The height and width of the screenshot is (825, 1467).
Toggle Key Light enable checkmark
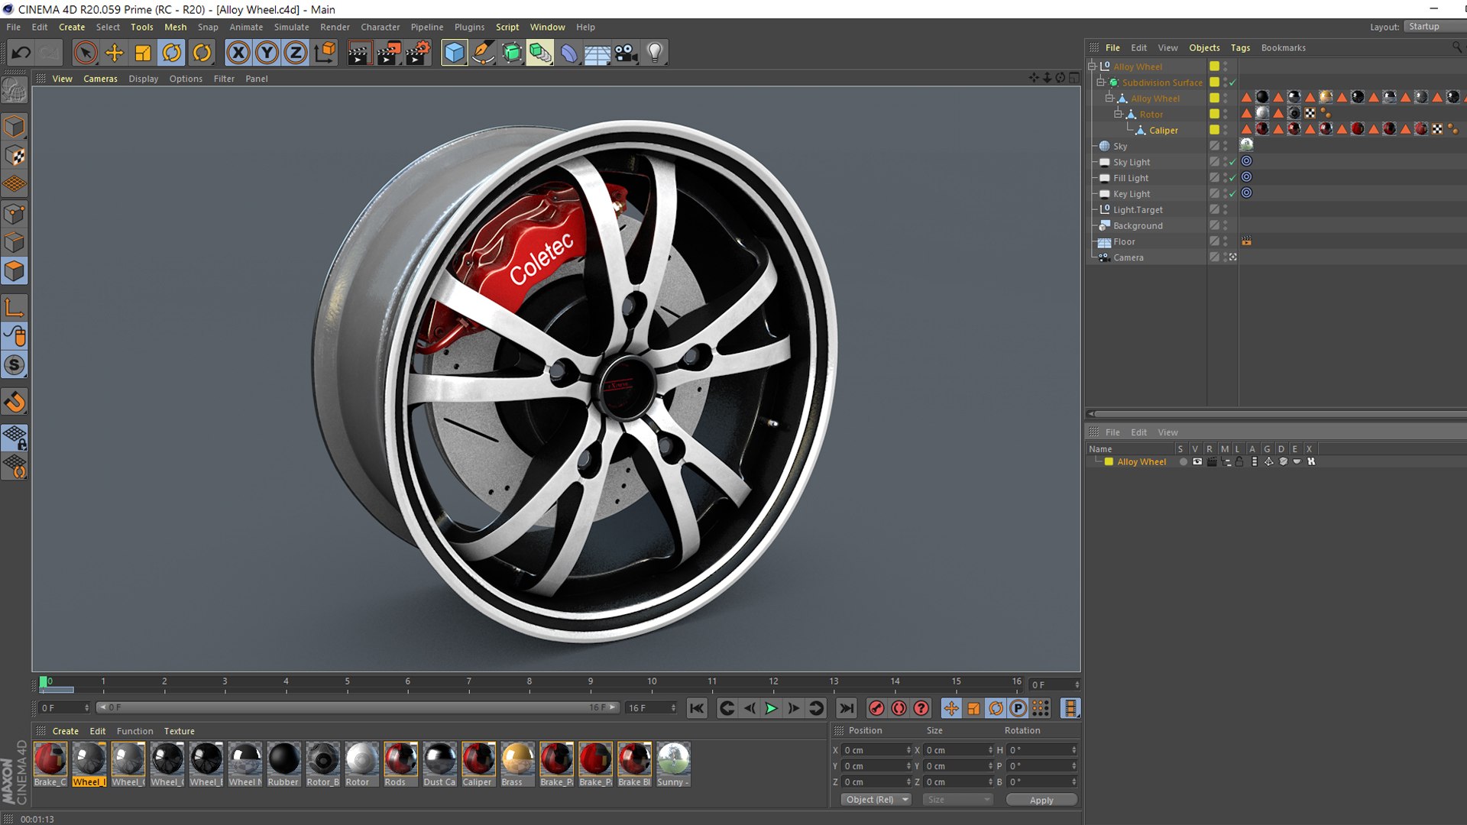pyautogui.click(x=1232, y=194)
